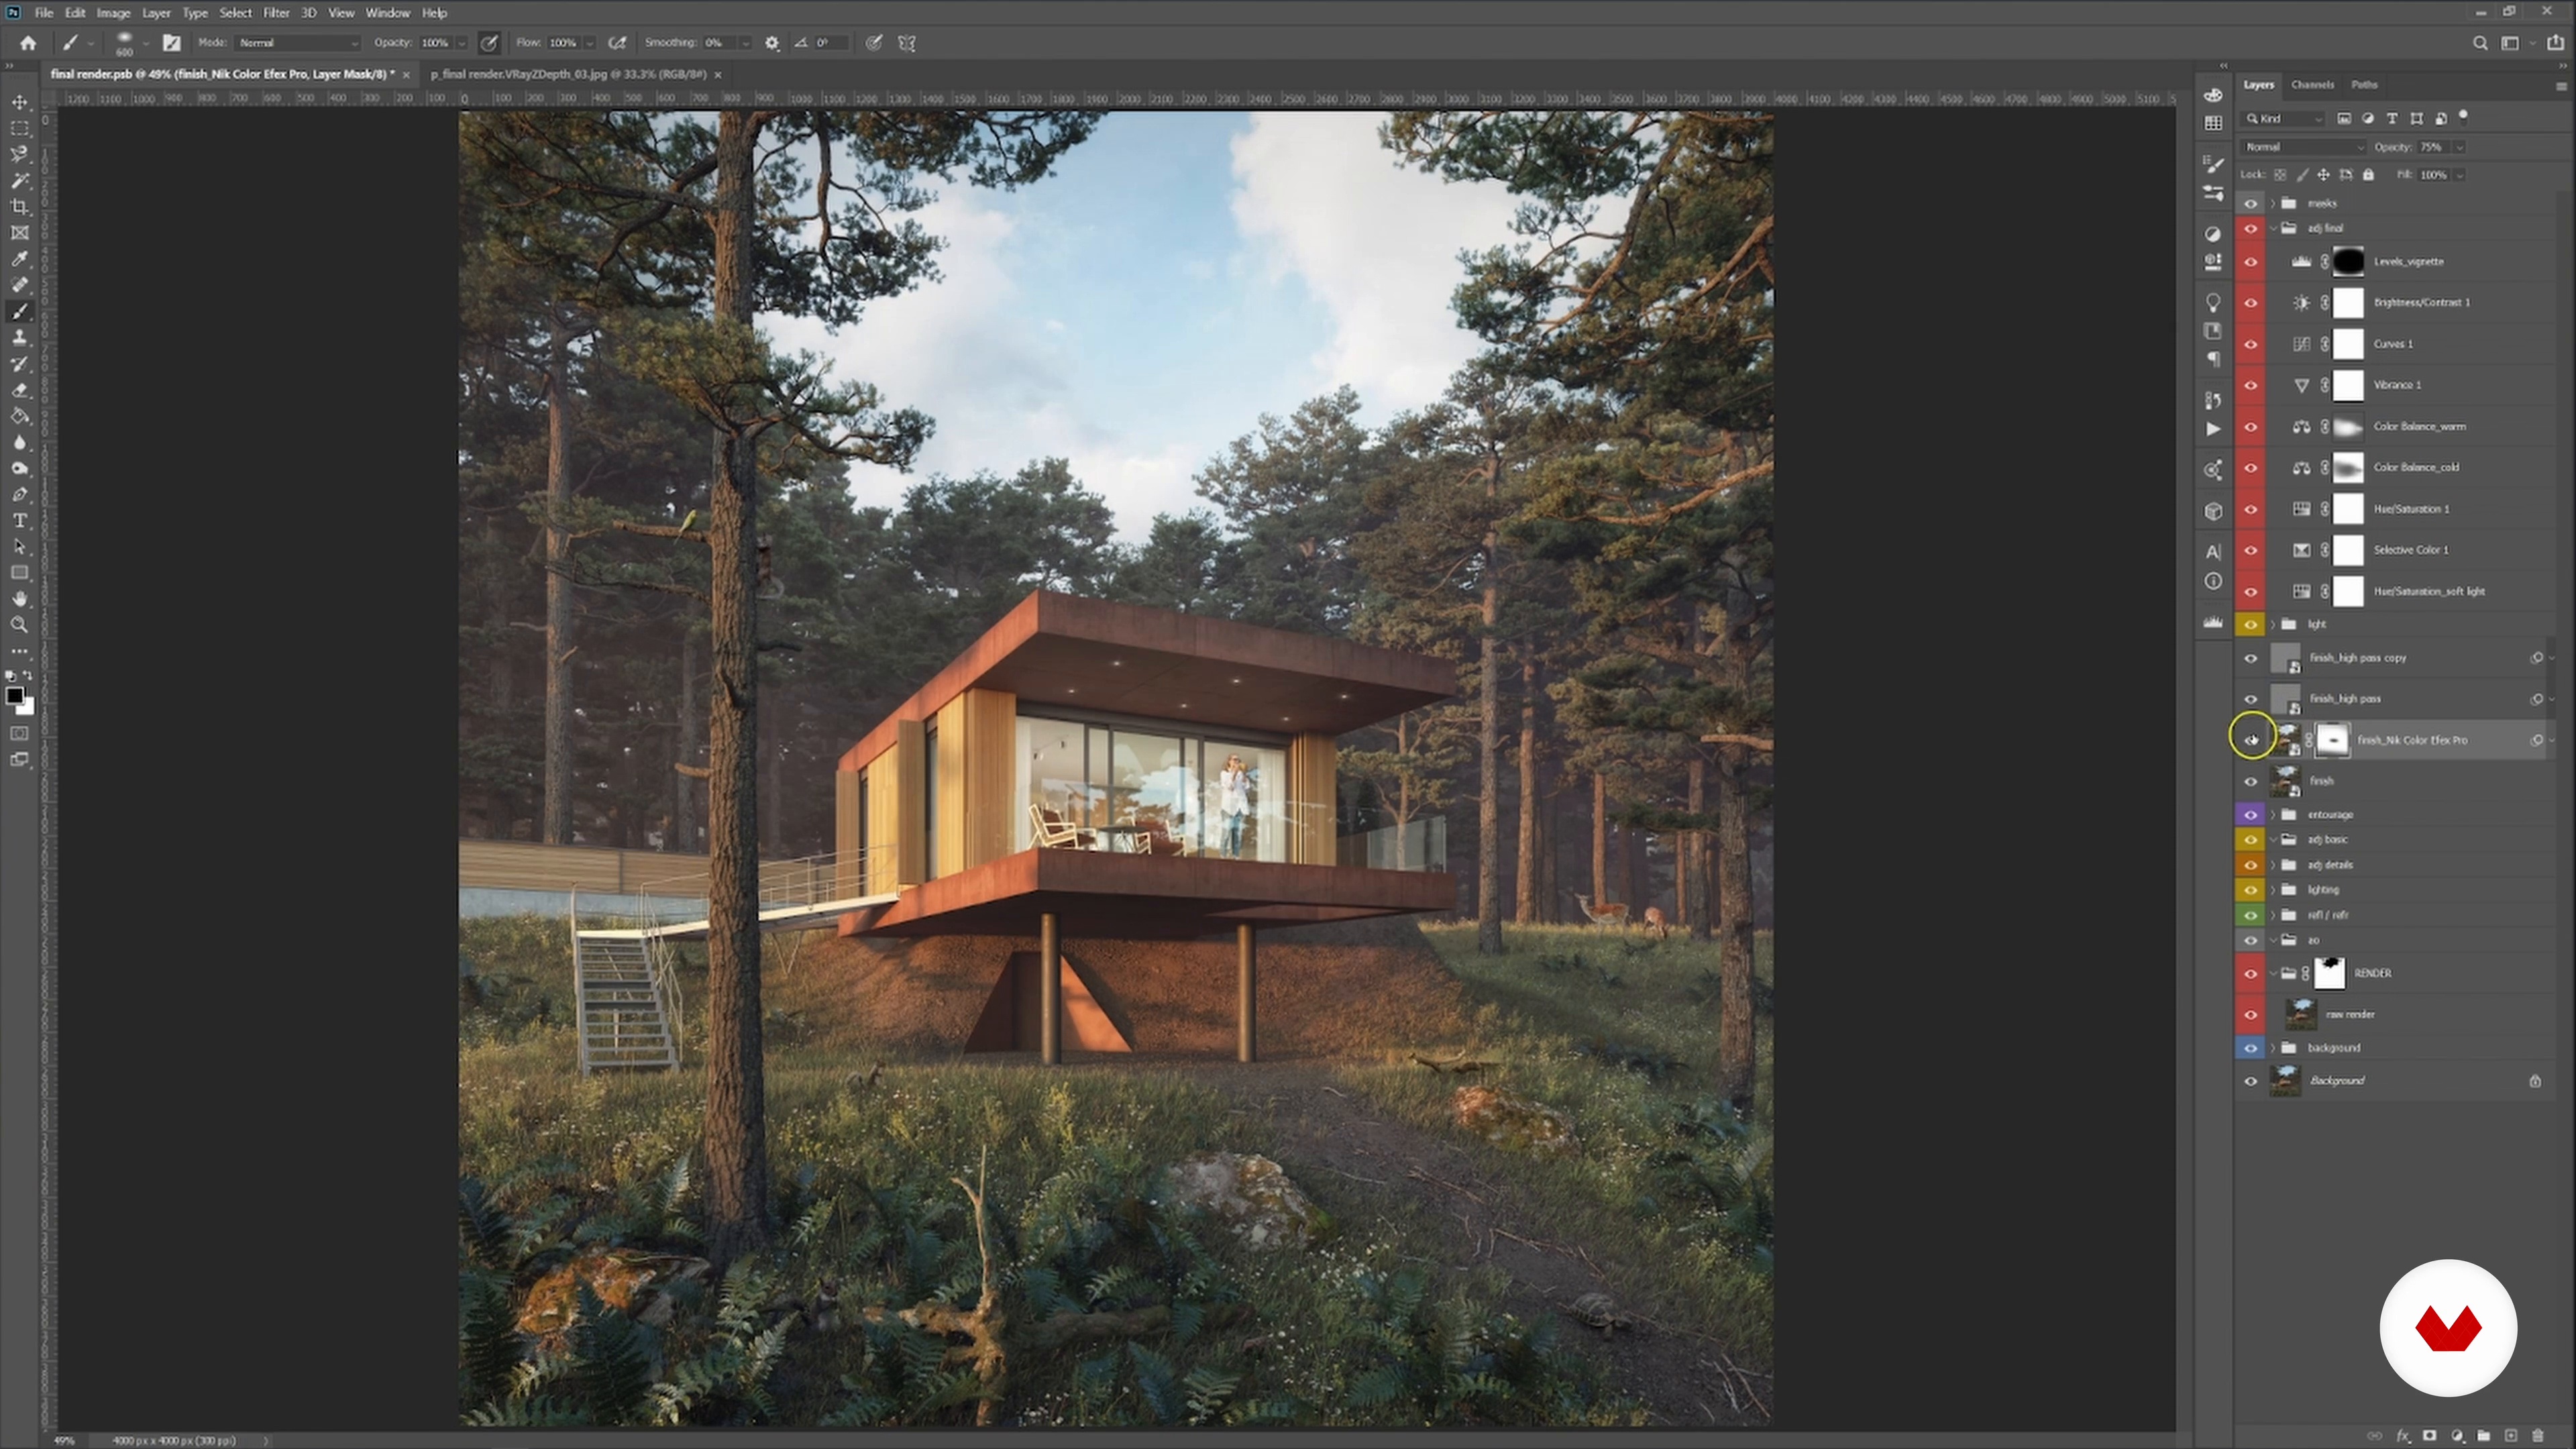Click the Levels_vignette layer mask thumbnail

pos(2348,262)
